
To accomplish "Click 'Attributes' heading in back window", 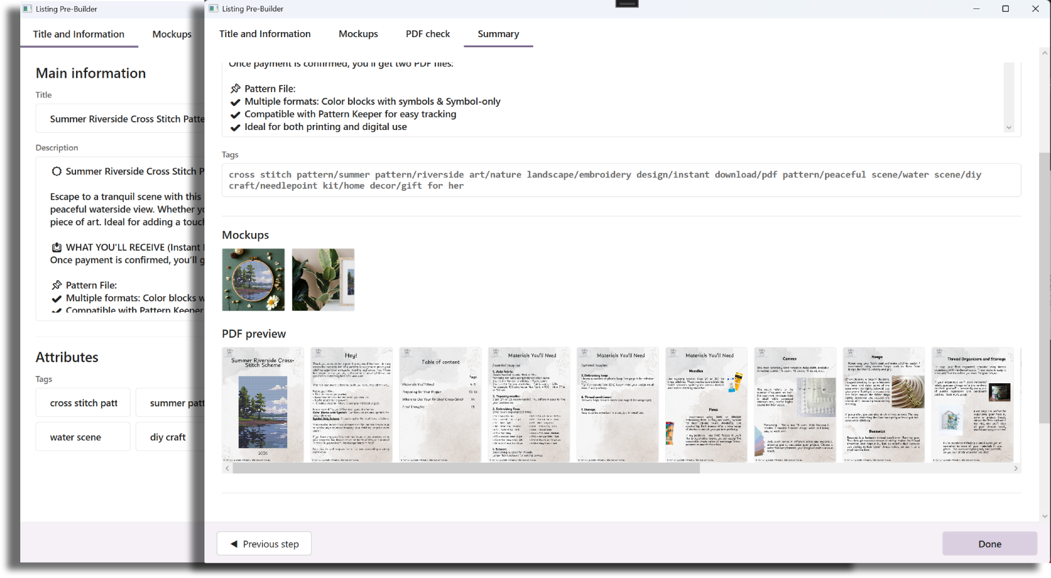I will click(67, 357).
